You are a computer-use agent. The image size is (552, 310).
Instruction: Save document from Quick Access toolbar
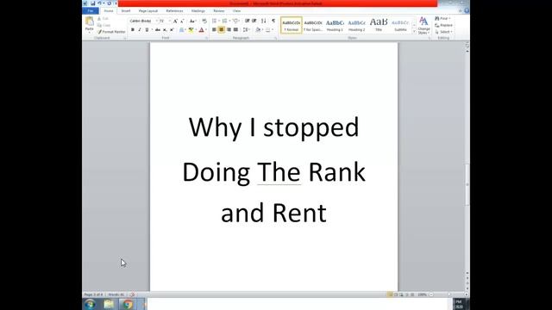coord(92,3)
